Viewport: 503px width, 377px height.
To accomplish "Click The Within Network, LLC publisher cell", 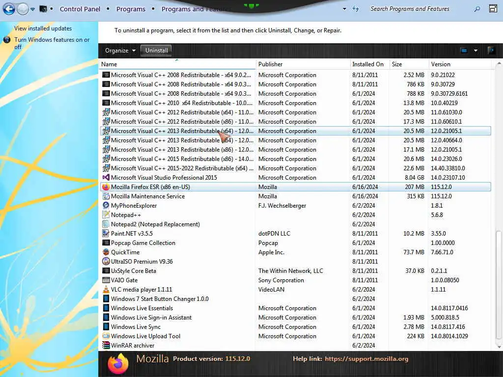I will coord(291,270).
